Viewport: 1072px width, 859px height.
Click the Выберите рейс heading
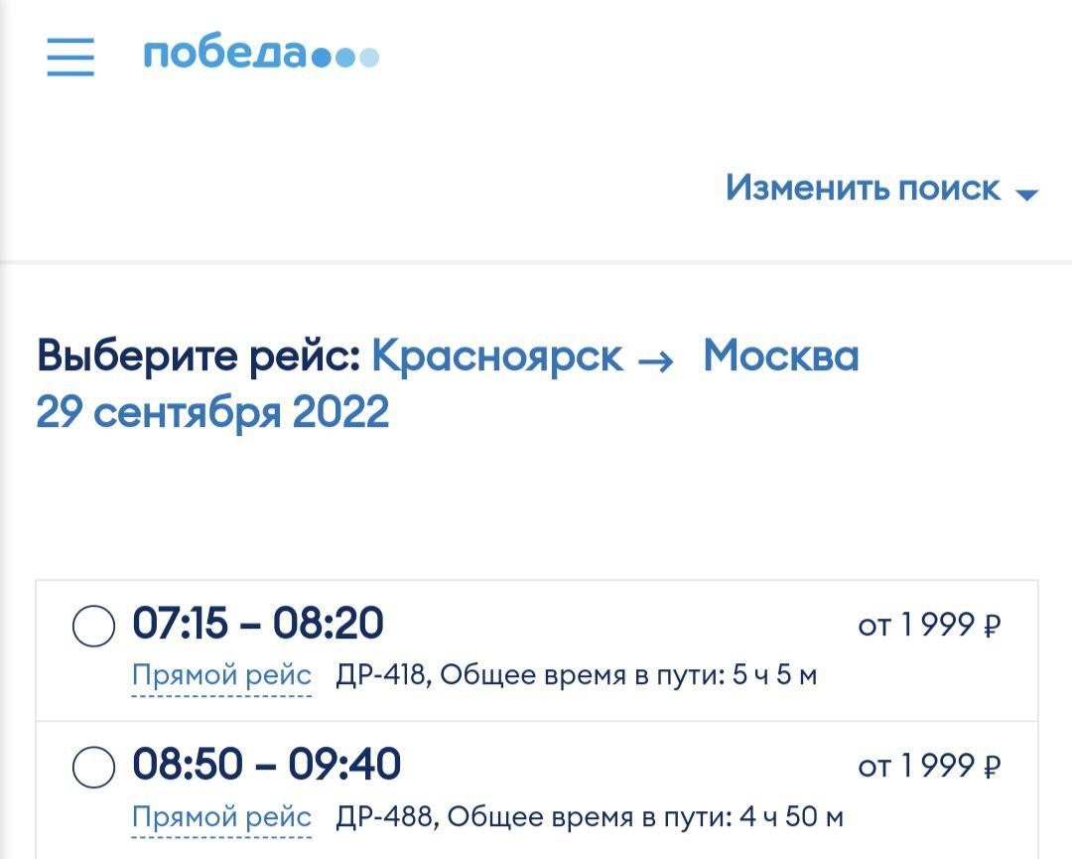pos(198,356)
